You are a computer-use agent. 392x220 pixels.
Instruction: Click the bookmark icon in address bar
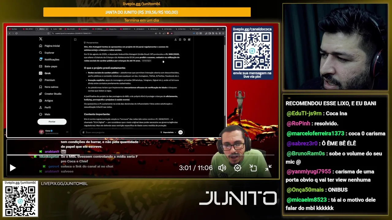click(48, 33)
